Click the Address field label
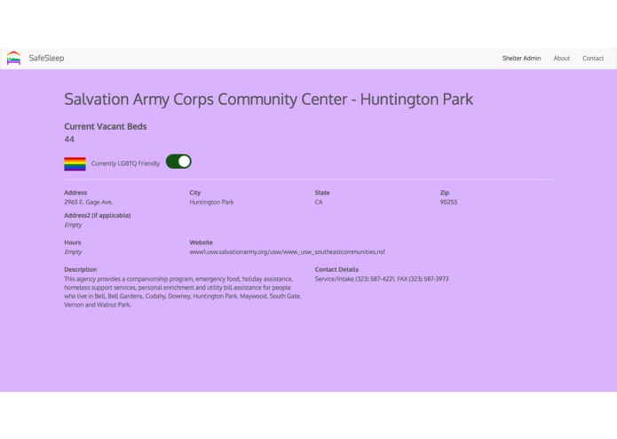The width and height of the screenshot is (617, 439). tap(75, 193)
